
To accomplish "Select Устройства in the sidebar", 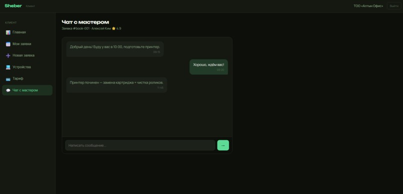I will click(27, 67).
